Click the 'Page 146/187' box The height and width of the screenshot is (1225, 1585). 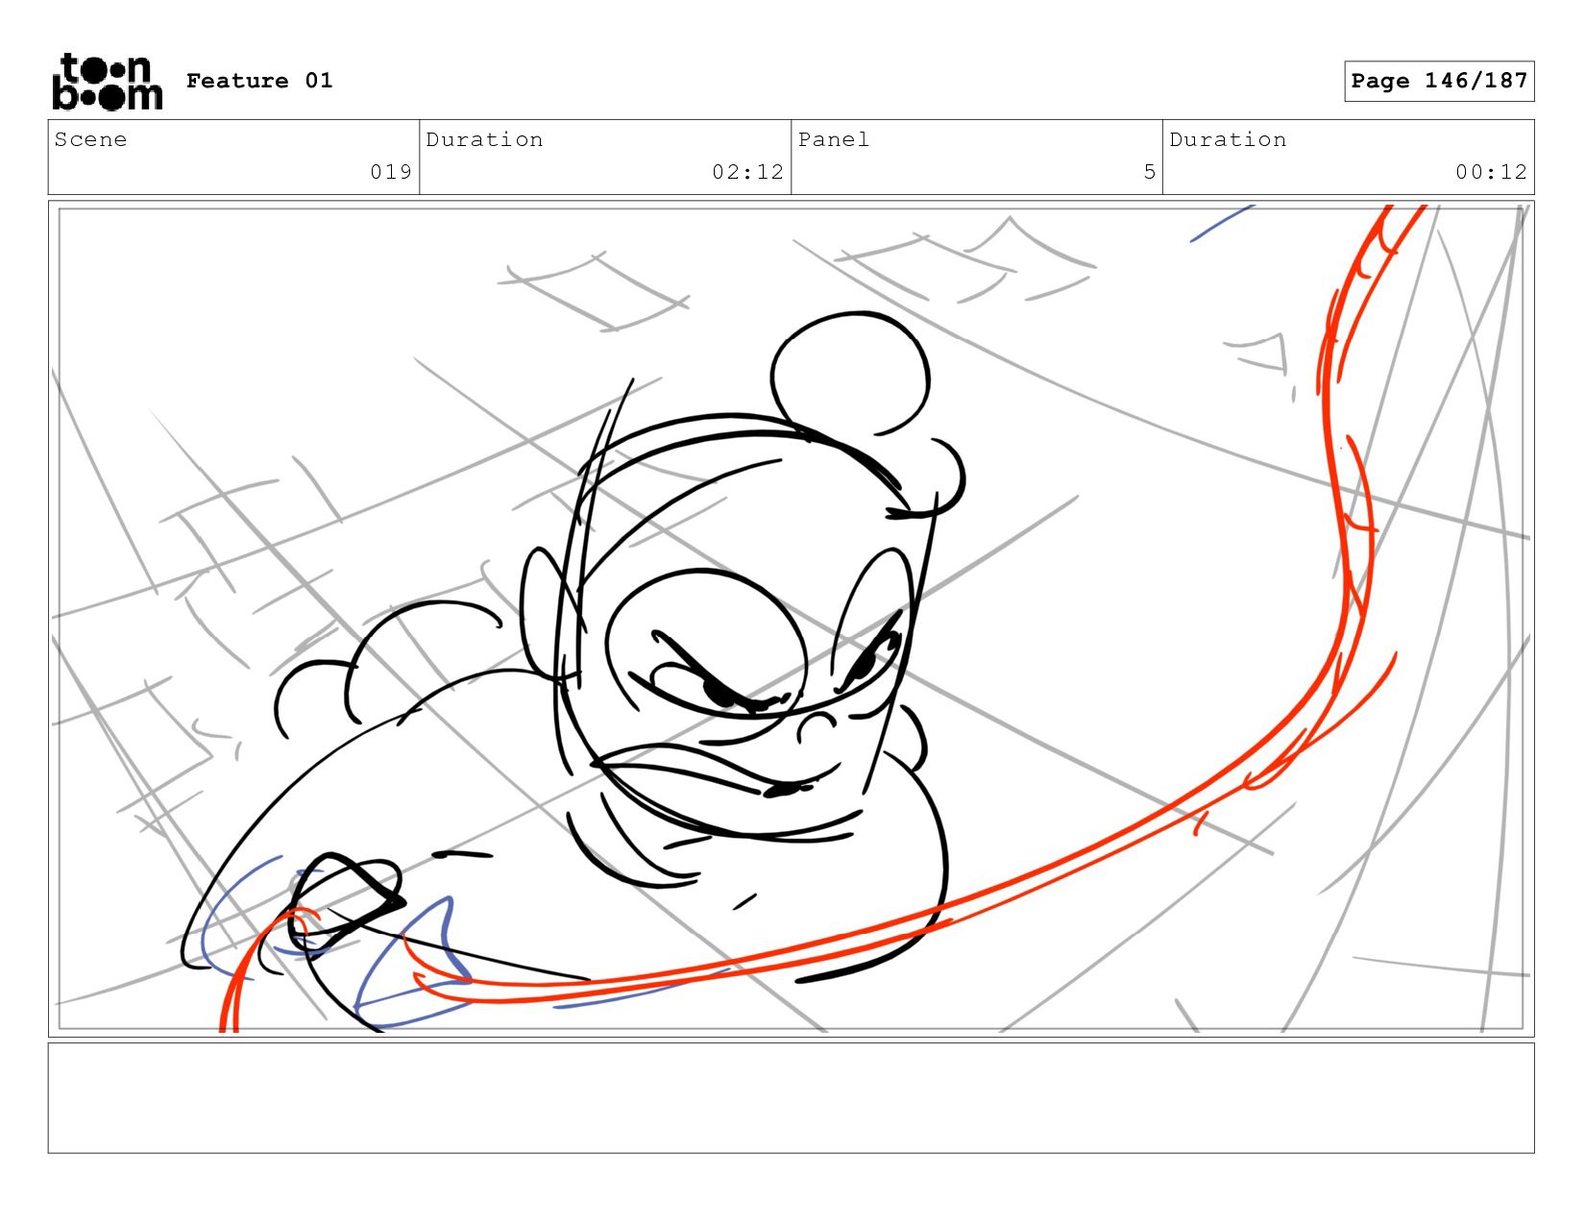pyautogui.click(x=1439, y=81)
